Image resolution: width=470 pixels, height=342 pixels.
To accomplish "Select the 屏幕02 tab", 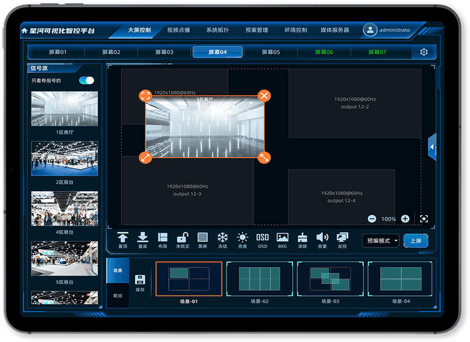I will coord(111,52).
